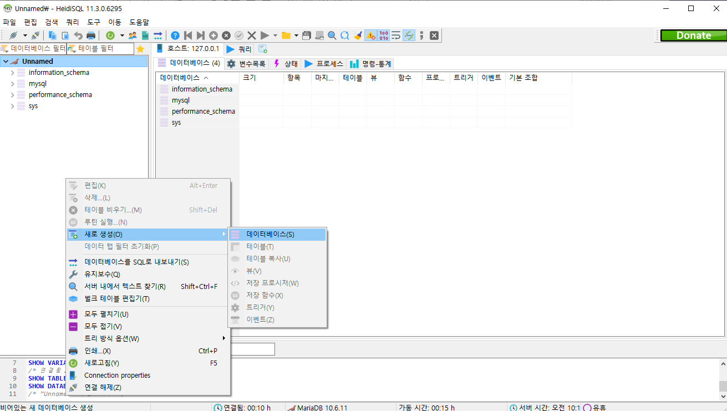Image resolution: width=727 pixels, height=411 pixels.
Task: Open the dropdown arrow beside the folder icon
Action: pos(297,35)
